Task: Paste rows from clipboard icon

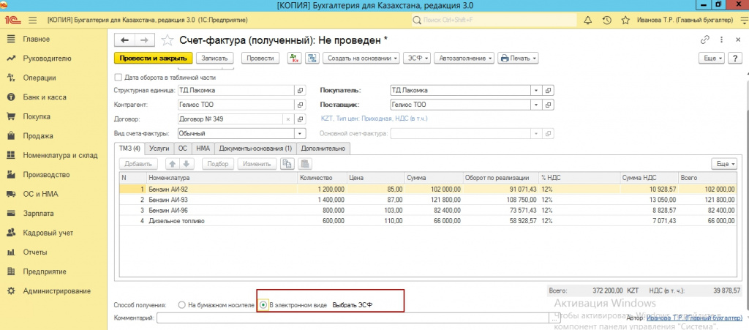Action: (305, 164)
